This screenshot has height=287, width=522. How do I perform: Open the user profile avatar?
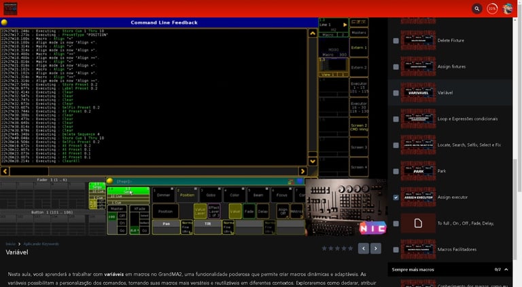[x=508, y=9]
